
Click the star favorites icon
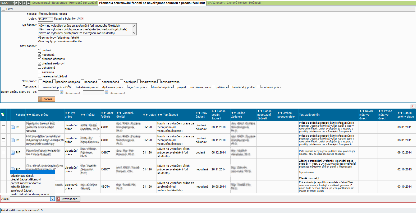(x=24, y=3)
